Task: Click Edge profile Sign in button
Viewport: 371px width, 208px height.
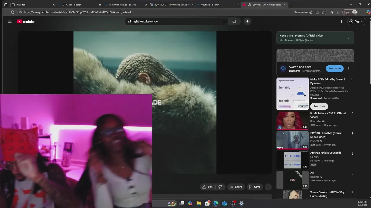Action: coord(350,12)
